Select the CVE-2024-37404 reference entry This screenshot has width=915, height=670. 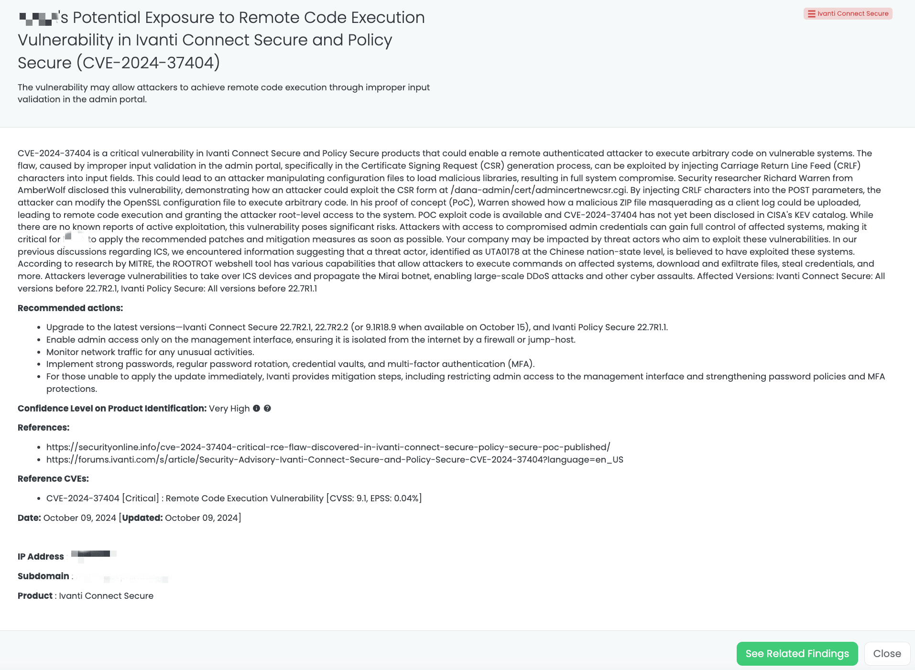(233, 498)
